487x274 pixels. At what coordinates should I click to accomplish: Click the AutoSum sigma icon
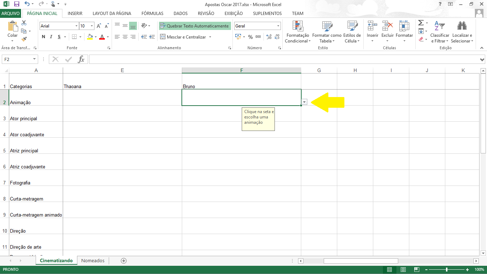pos(421,23)
